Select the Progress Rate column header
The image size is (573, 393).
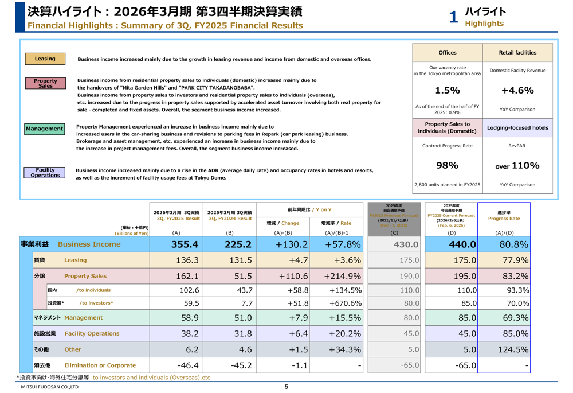pyautogui.click(x=504, y=216)
